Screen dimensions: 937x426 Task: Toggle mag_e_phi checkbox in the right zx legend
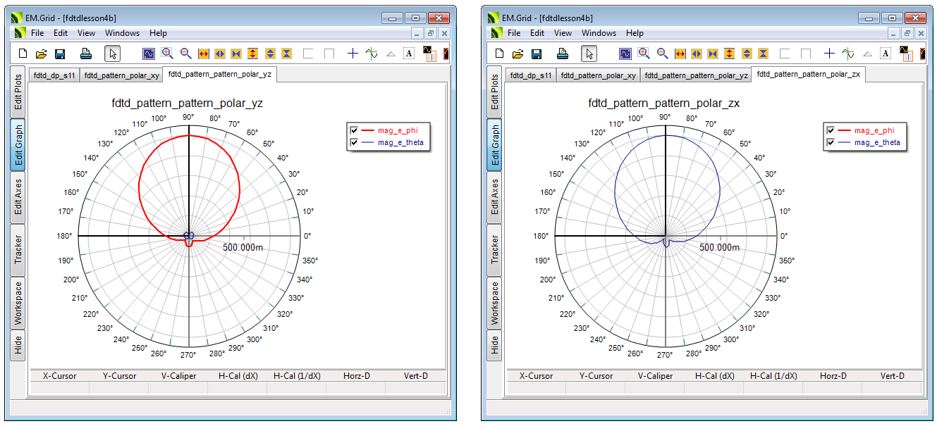(x=831, y=130)
